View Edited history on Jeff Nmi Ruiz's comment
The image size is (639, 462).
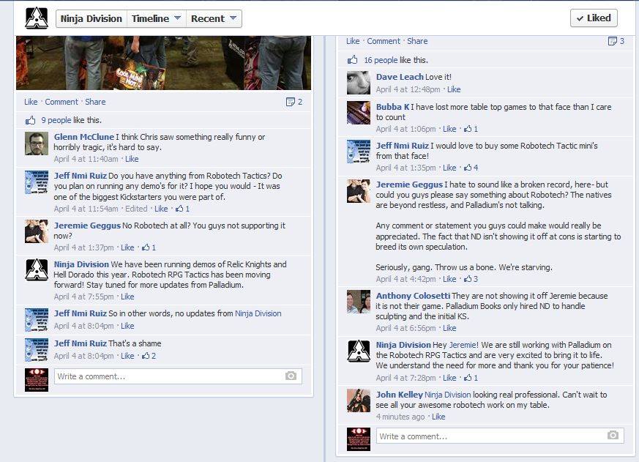pyautogui.click(x=136, y=209)
